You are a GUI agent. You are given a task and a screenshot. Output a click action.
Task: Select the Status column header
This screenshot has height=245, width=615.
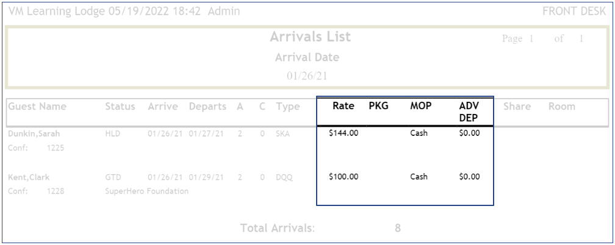pos(120,107)
